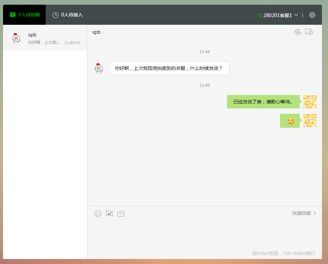The height and width of the screenshot is (264, 328).
Task: Select the spb conversation in the list
Action: point(45,38)
